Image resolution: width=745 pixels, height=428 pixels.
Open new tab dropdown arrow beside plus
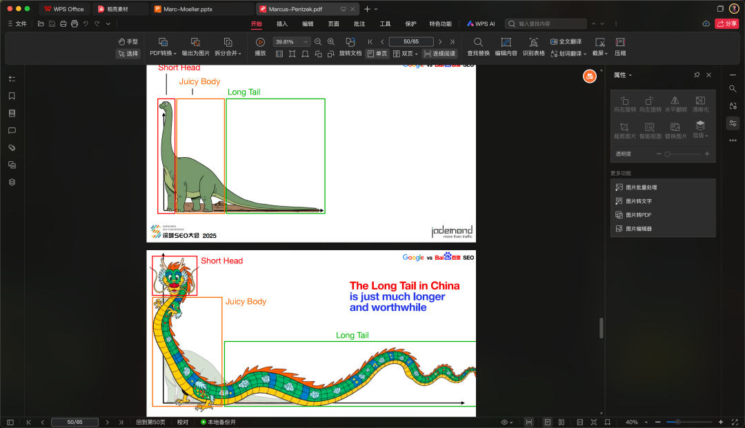point(376,9)
